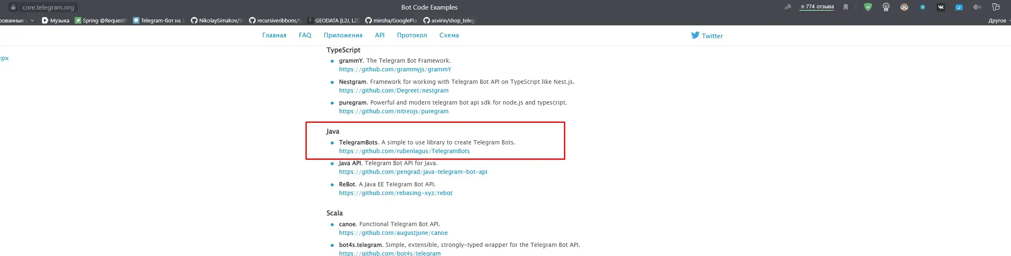1011x256 pixels.
Task: Click the lock icon beside core.telegram.org
Action: coord(13,7)
